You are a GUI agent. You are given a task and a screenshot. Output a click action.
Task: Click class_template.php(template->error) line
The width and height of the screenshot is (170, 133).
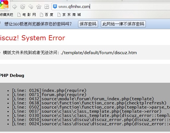87,111
